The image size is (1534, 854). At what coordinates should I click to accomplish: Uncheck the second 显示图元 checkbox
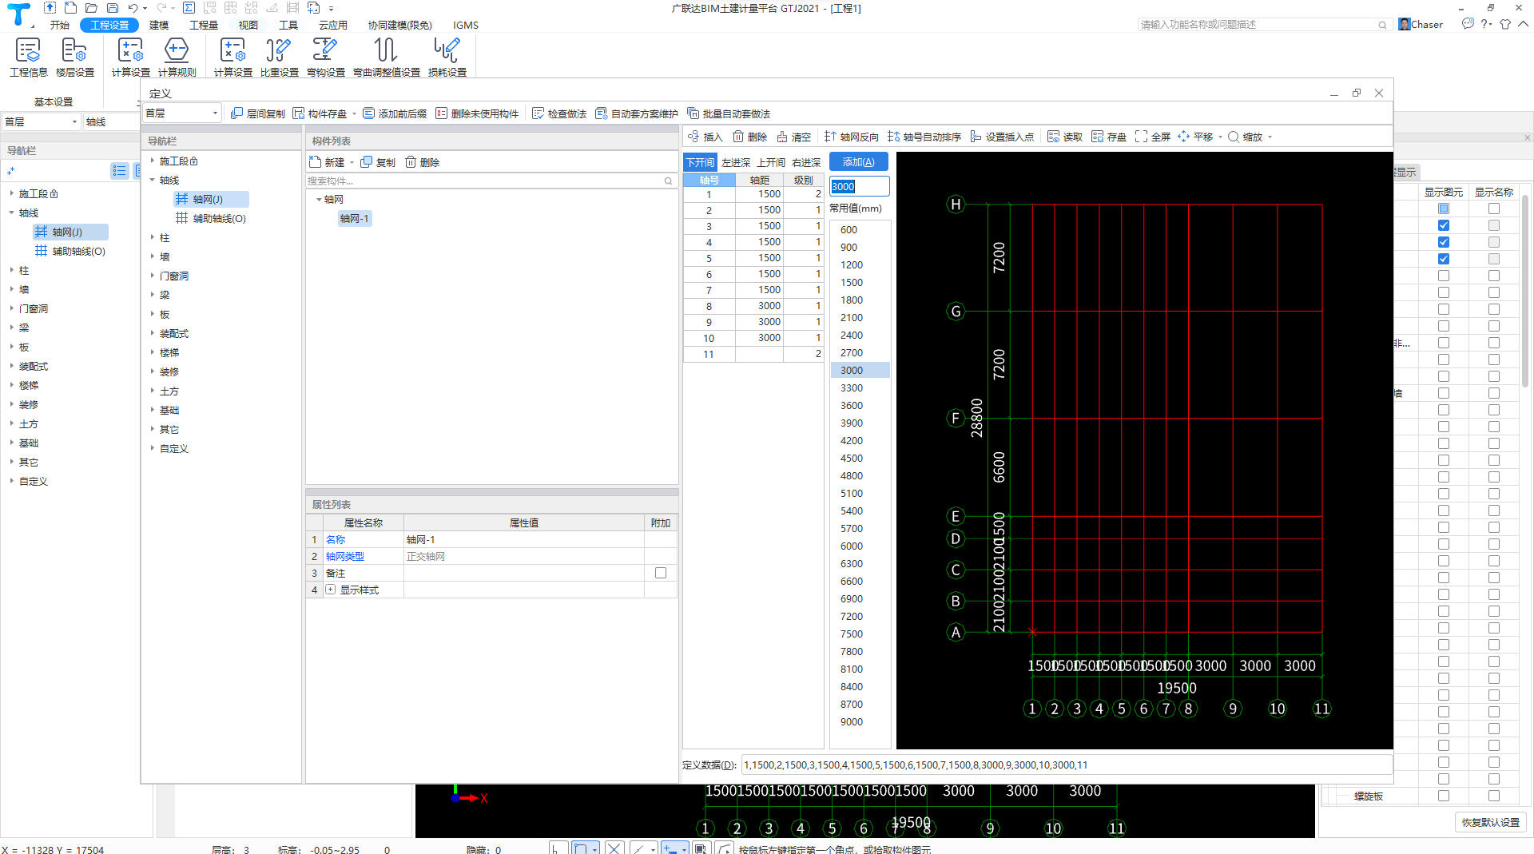(1444, 225)
